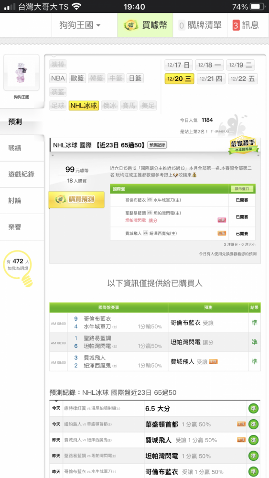Screen dimensions: 269x478
Task: Click the Wi-Fi status icon
Action: [x=77, y=6]
